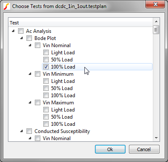The height and width of the screenshot is (162, 168).
Task: Check the Ac Analysis checkbox
Action: [x=21, y=31]
